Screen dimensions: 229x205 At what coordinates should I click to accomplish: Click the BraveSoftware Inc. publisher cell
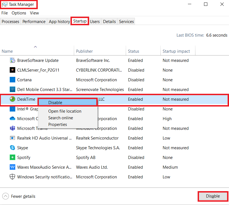click(x=93, y=60)
